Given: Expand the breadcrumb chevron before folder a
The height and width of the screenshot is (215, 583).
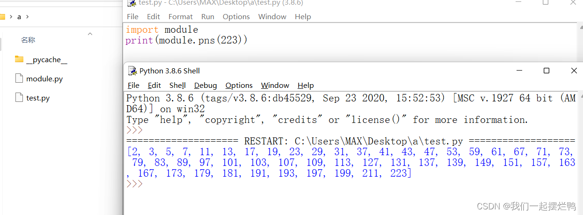Looking at the screenshot, I should pyautogui.click(x=10, y=17).
